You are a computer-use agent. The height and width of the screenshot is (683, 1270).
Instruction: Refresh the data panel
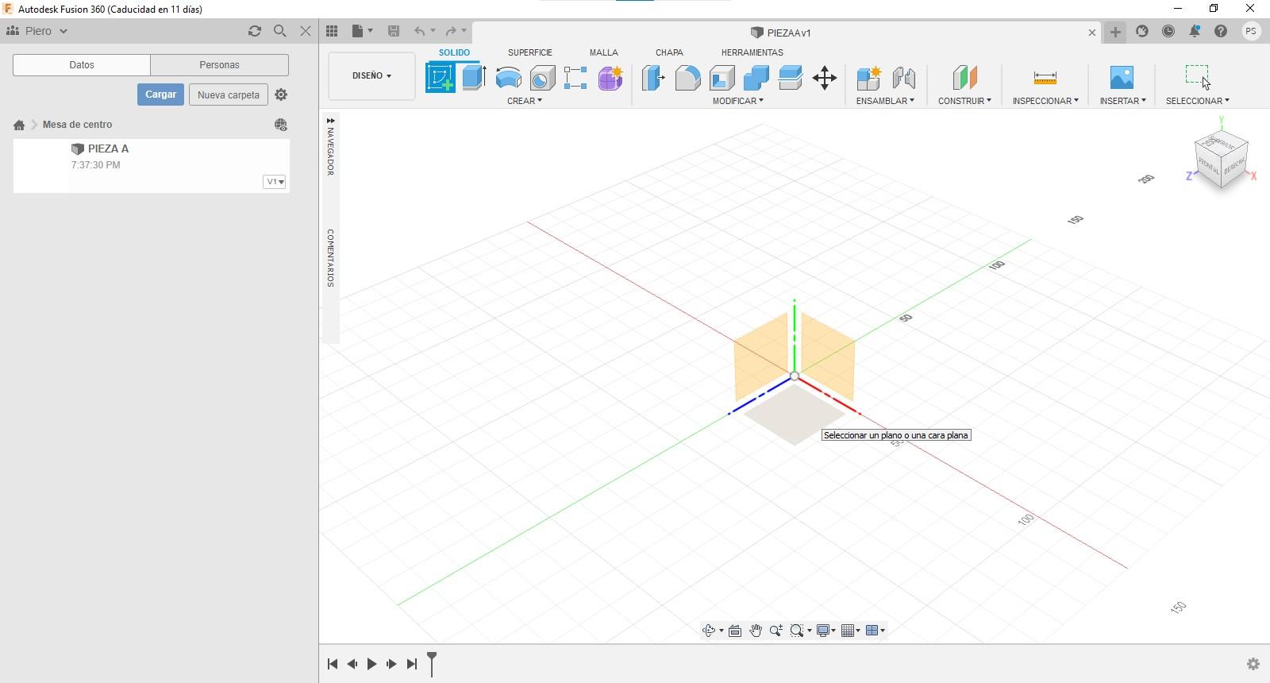pyautogui.click(x=255, y=31)
